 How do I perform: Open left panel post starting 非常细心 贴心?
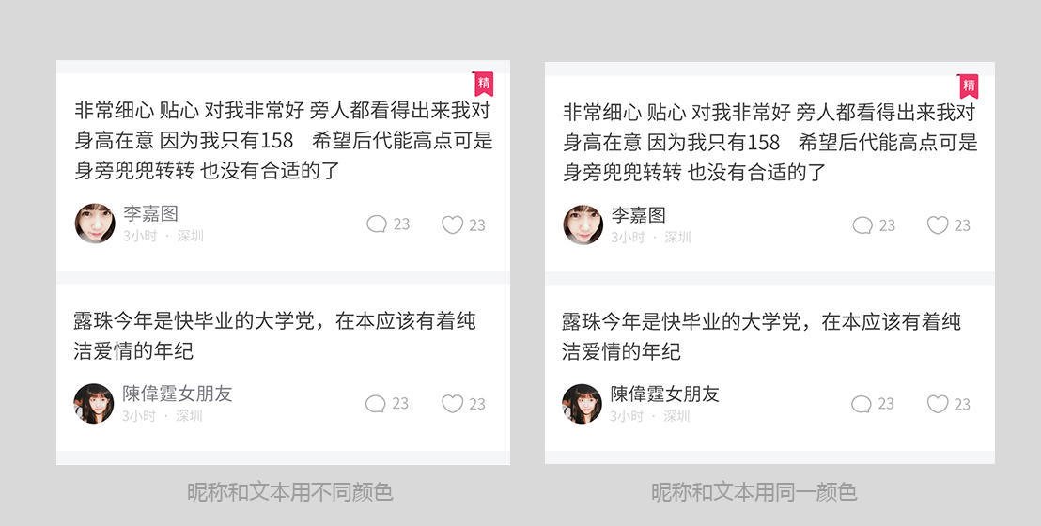coord(284,140)
